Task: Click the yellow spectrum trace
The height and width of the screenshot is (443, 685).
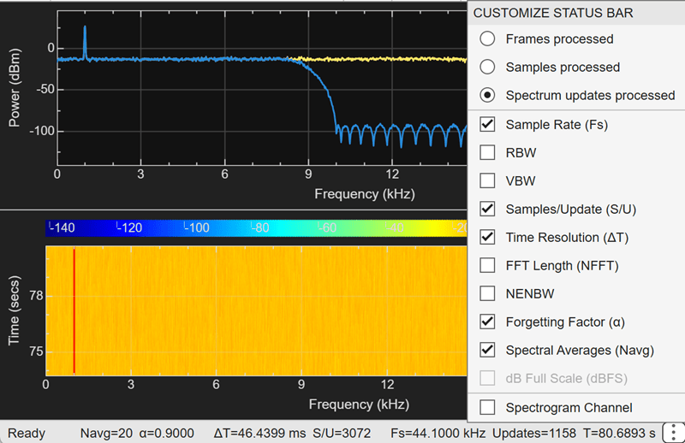Action: [380, 59]
